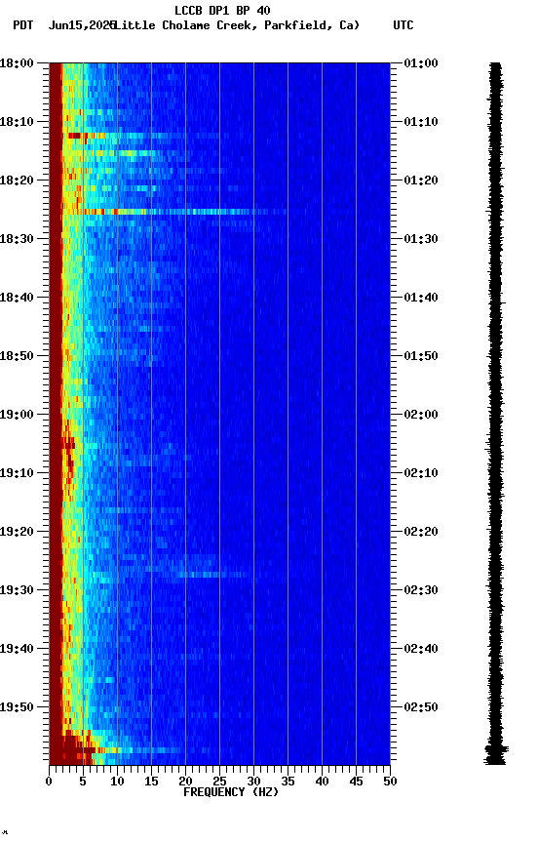
Task: Click the 02:10 UTC time label
Action: coord(421,473)
